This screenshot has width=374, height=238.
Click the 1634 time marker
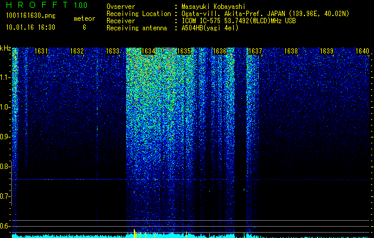point(148,51)
